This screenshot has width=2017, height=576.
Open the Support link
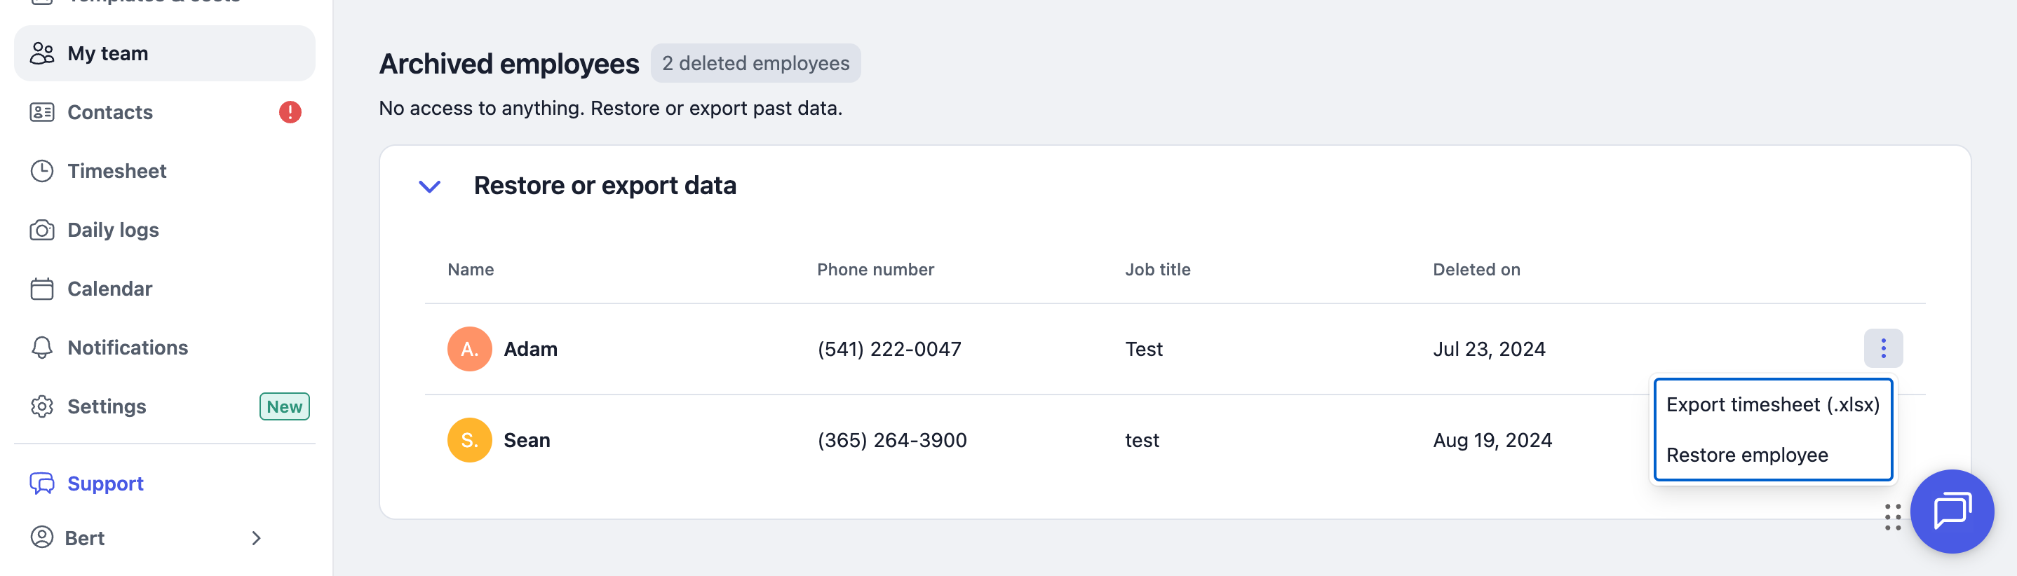click(x=105, y=484)
